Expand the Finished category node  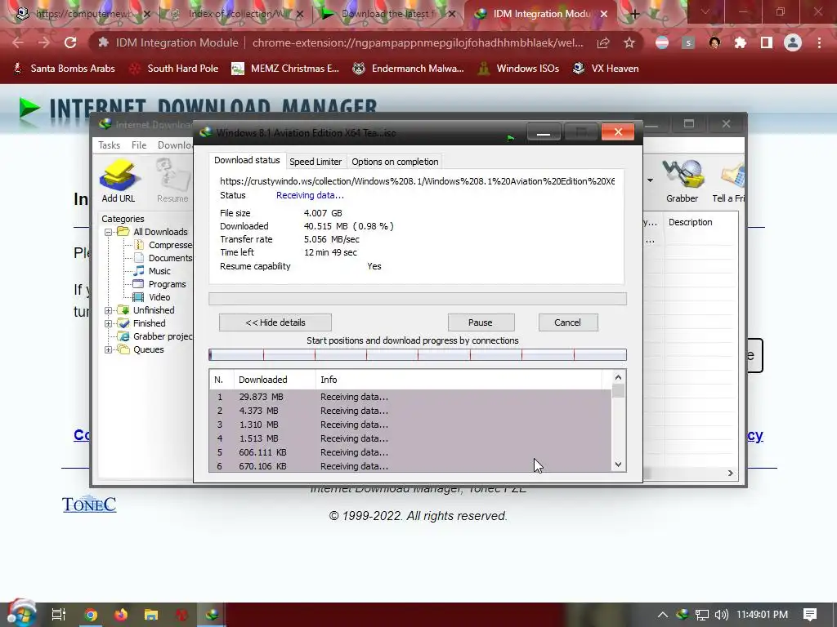tap(109, 323)
